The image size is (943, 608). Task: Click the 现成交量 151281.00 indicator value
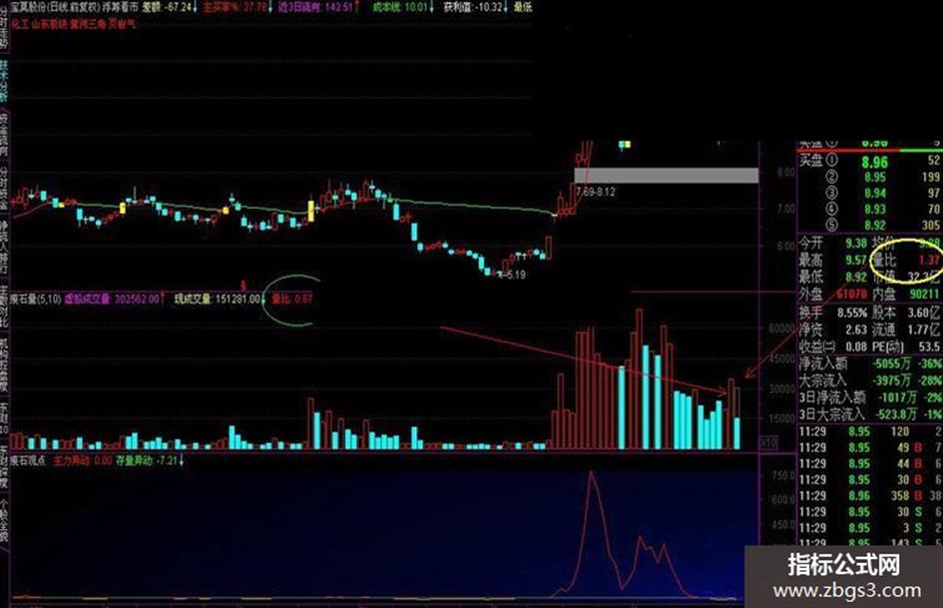(x=218, y=300)
